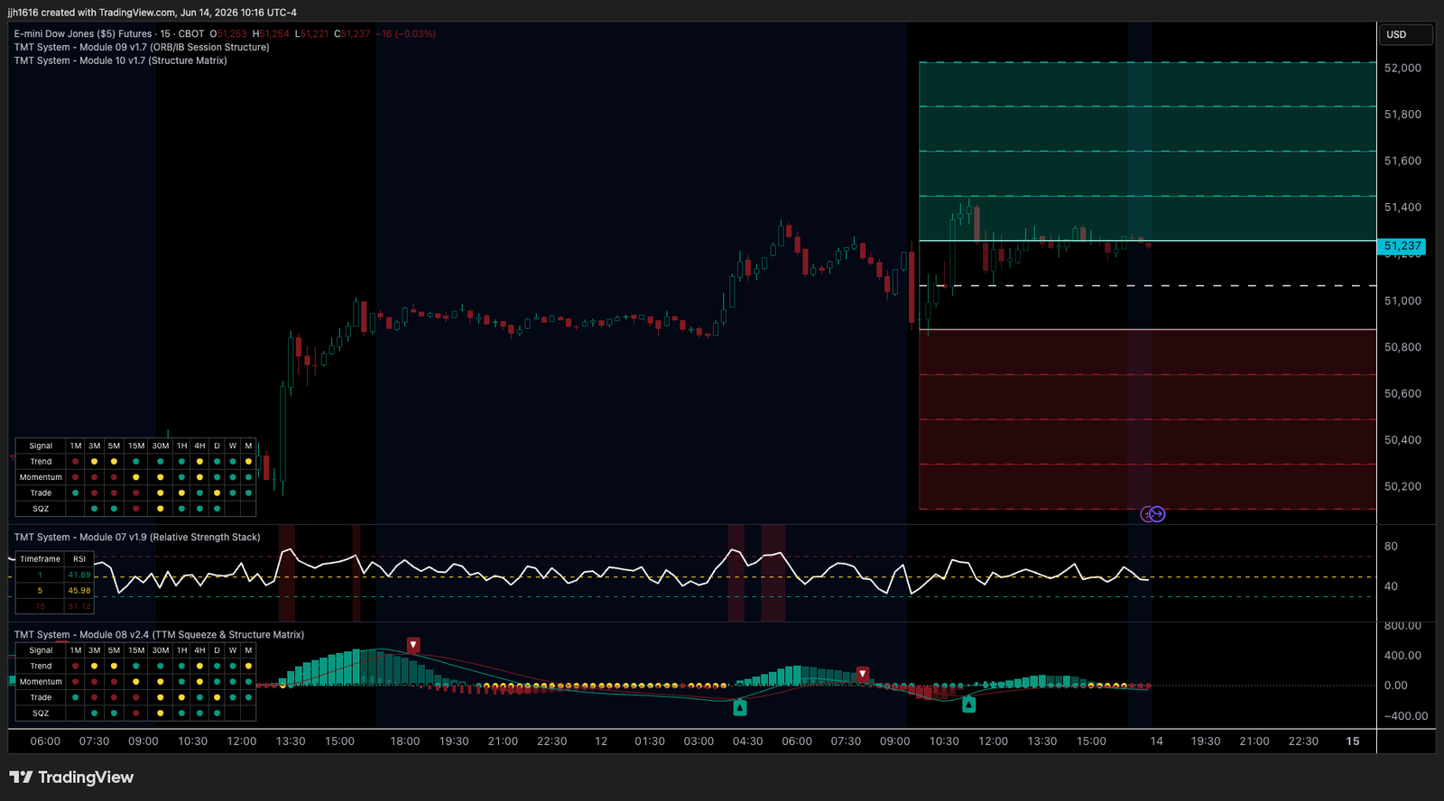The width and height of the screenshot is (1444, 801).
Task: Click the RSI value 45.98 for timeframe 5
Action: tap(79, 591)
